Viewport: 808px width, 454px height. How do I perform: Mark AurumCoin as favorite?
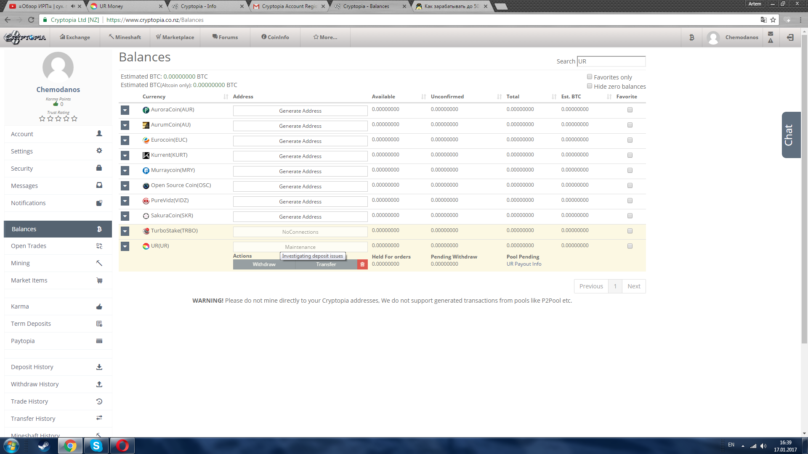tap(630, 125)
